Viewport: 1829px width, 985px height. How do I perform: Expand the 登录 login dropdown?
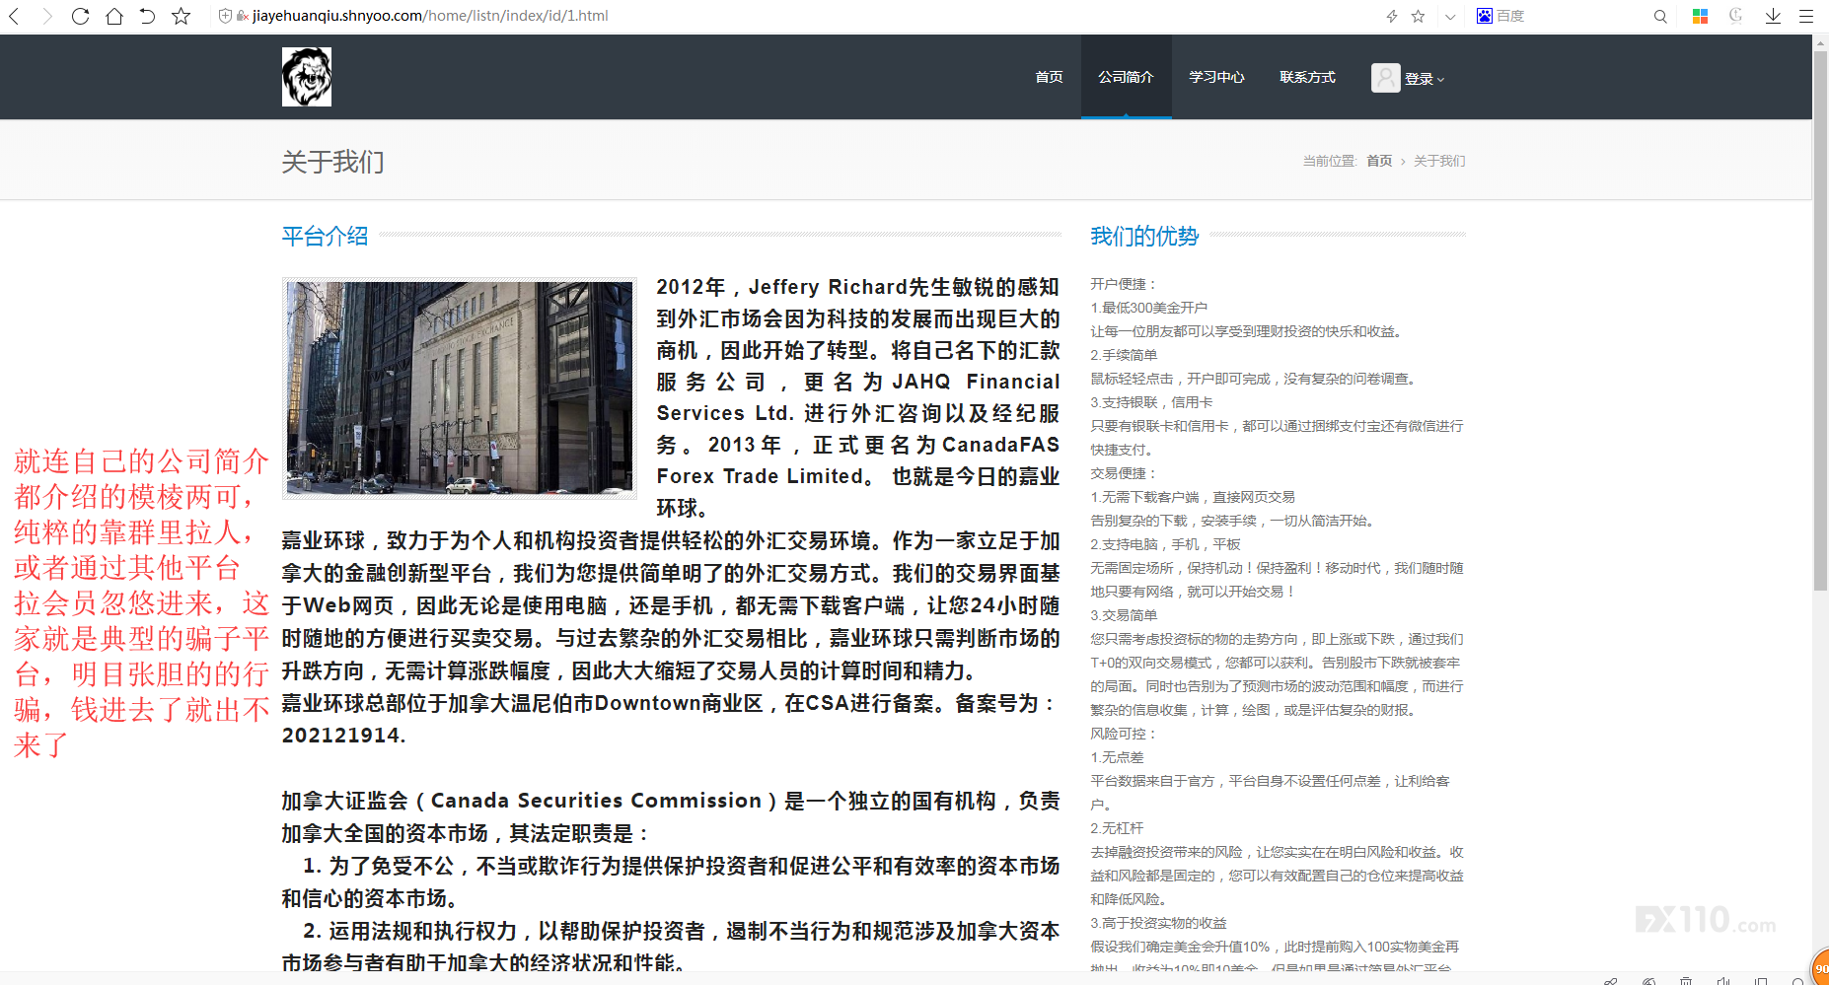pyautogui.click(x=1425, y=79)
